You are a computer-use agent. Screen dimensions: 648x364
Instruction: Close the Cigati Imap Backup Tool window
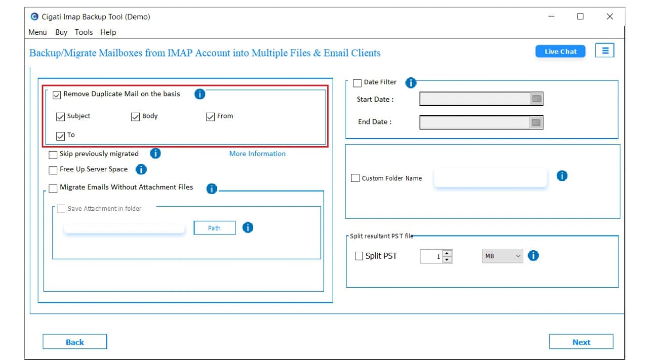[x=610, y=17]
